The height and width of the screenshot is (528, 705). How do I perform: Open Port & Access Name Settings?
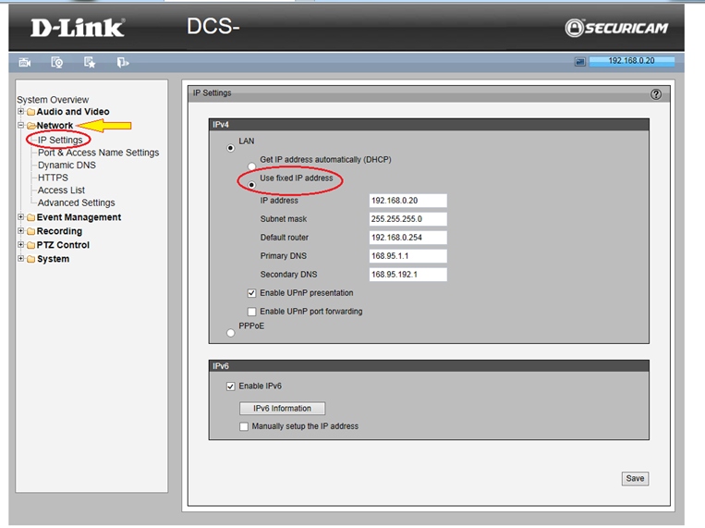pos(98,153)
